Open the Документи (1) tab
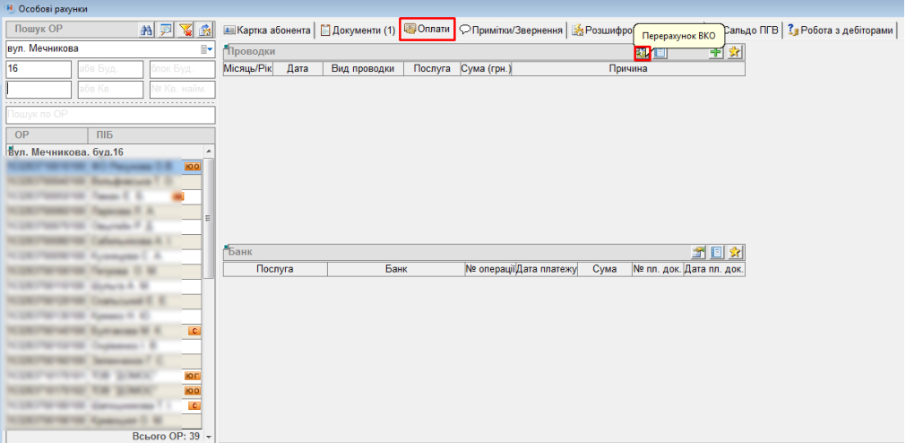 [x=358, y=30]
